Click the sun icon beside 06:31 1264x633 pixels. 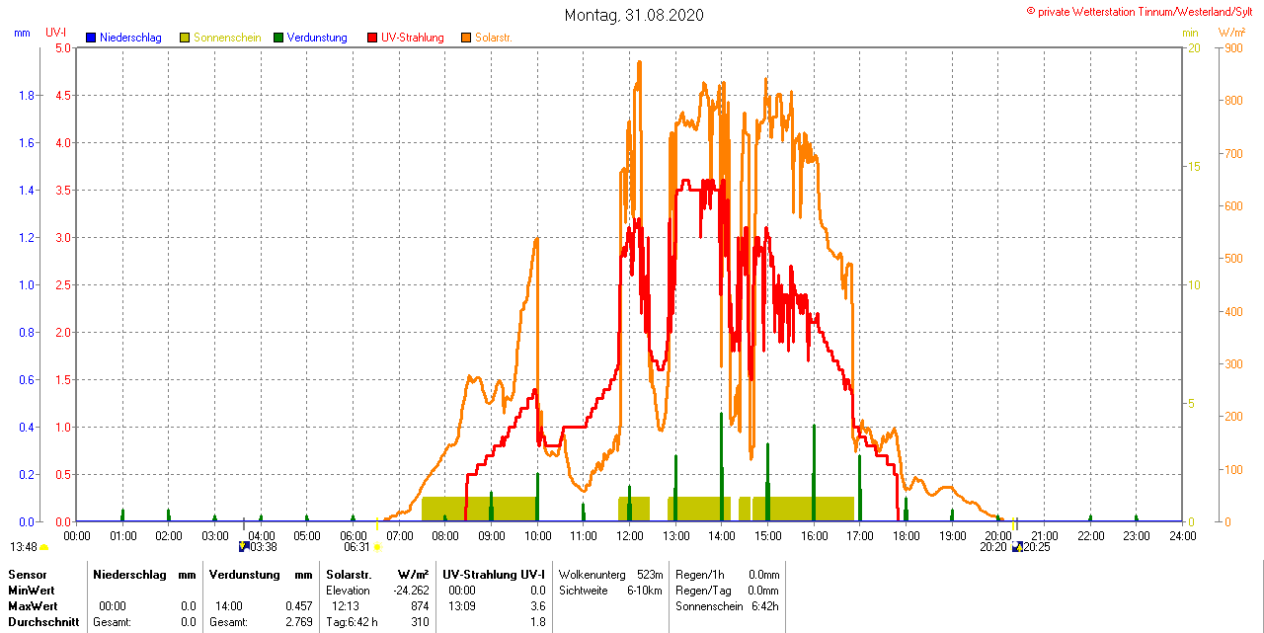tap(377, 547)
